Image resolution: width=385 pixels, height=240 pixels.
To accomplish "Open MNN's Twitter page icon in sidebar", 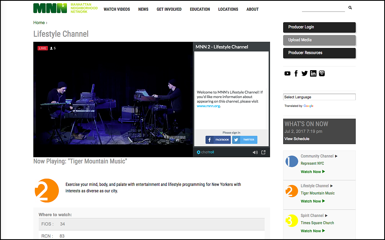I will pyautogui.click(x=304, y=73).
